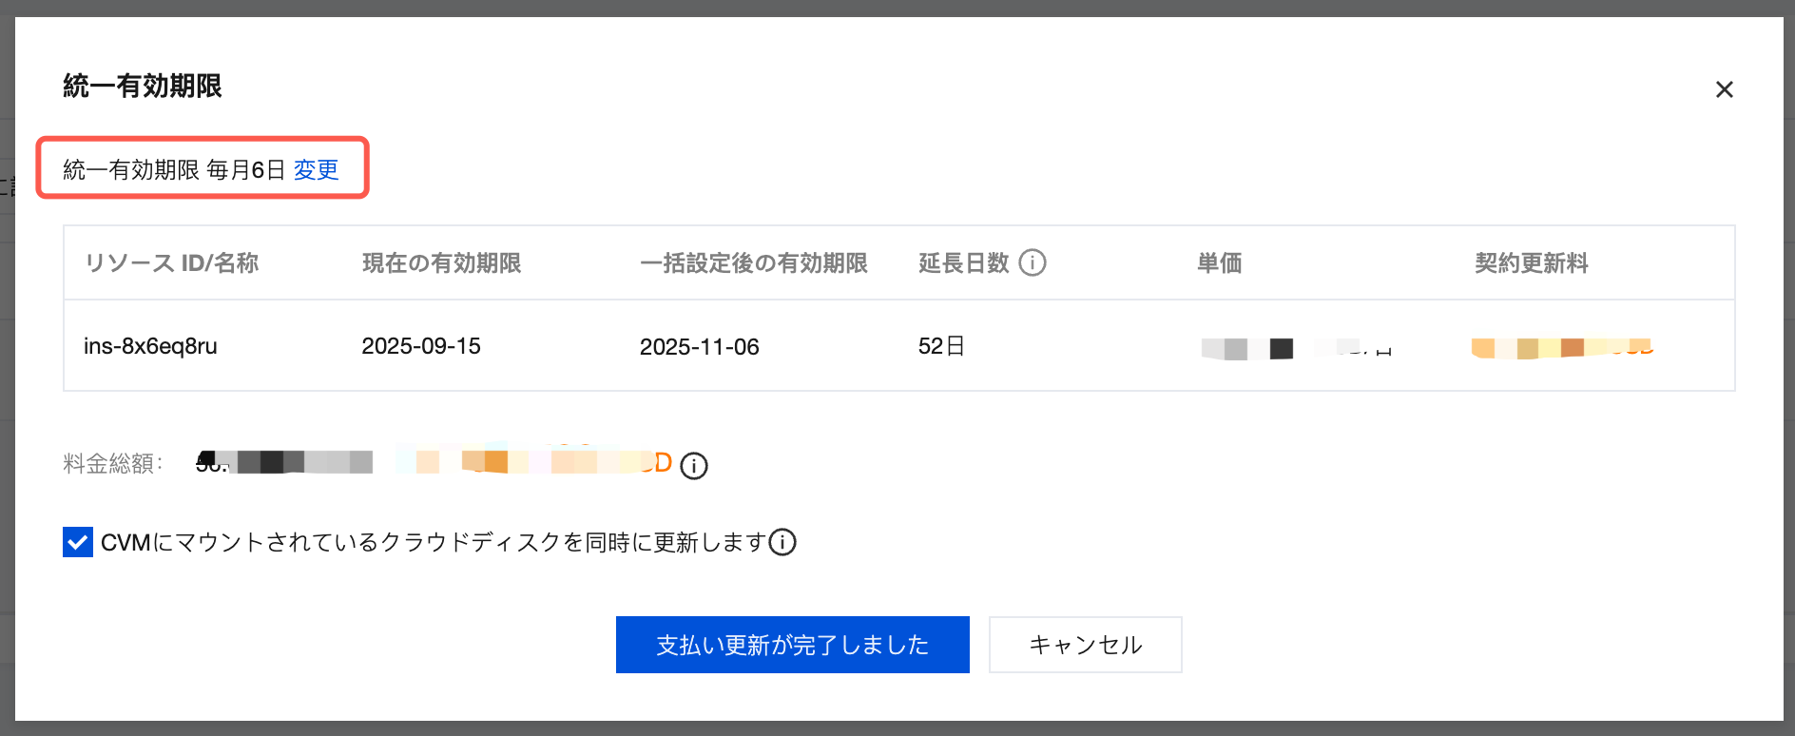Click the キャンセル button

pyautogui.click(x=1085, y=645)
